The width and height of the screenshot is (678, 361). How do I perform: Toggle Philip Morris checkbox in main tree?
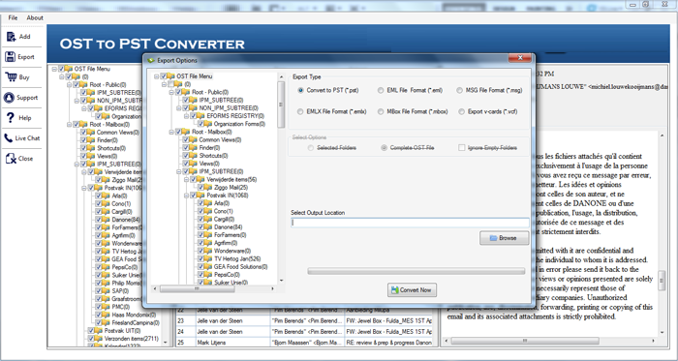click(99, 283)
